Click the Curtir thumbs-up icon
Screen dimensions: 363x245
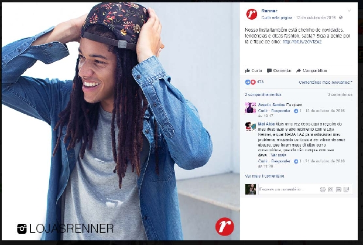[248, 70]
